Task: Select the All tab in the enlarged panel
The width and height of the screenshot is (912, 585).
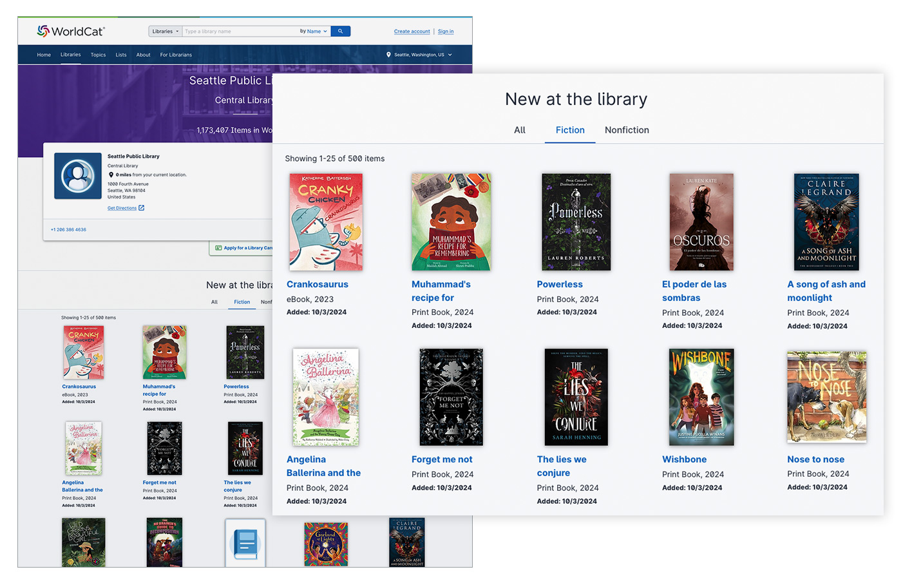Action: 519,130
